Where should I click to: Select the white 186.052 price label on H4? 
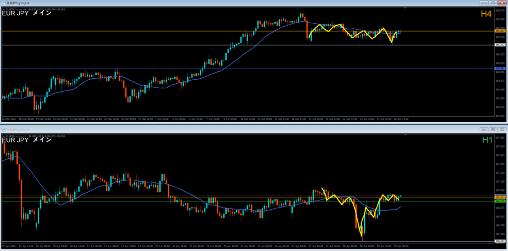tap(500, 45)
